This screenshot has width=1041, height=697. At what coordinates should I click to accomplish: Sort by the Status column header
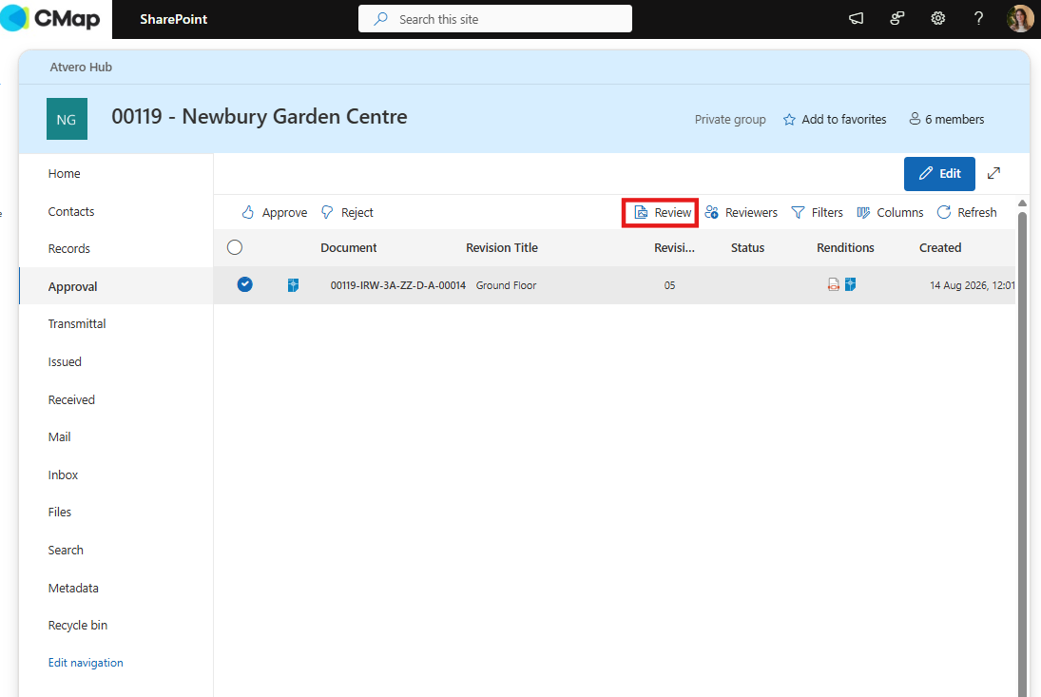747,247
